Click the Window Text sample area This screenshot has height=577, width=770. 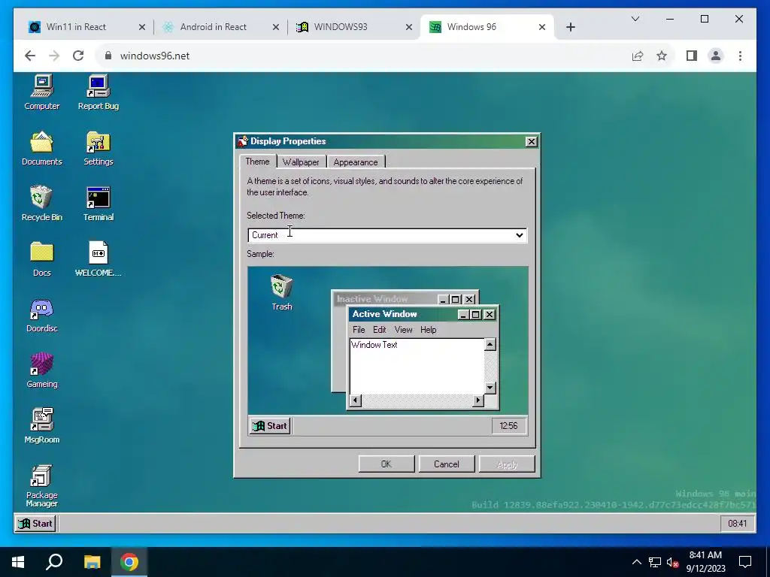(x=417, y=366)
